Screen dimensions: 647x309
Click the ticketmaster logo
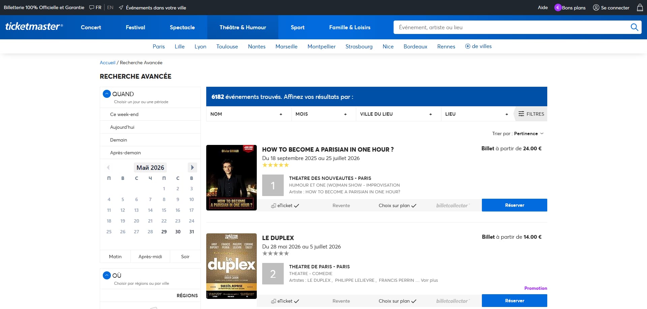pos(34,27)
